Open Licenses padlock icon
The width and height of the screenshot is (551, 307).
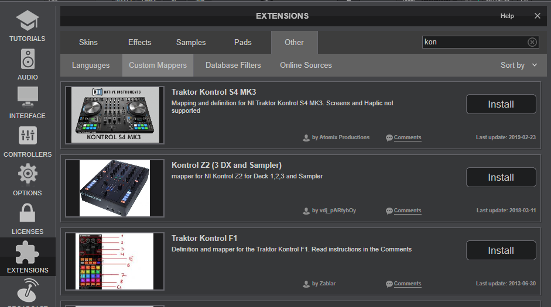point(28,213)
